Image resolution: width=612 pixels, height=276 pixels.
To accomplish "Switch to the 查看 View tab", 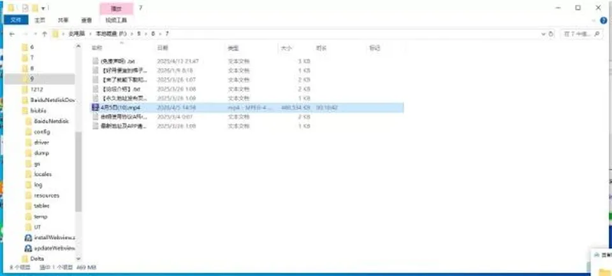I will click(x=86, y=20).
